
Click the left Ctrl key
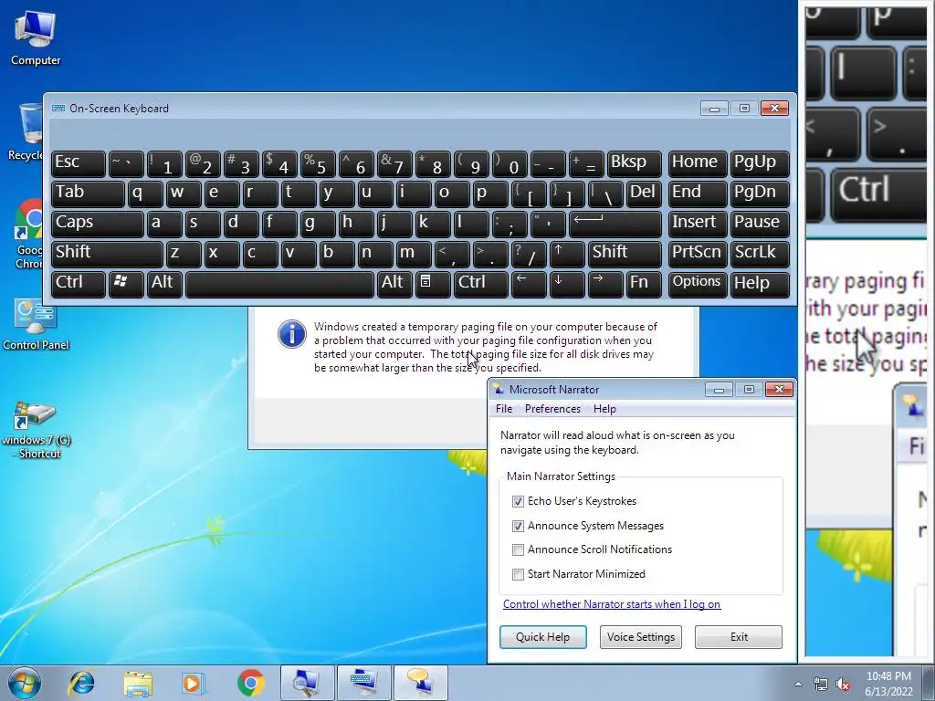[x=79, y=284]
